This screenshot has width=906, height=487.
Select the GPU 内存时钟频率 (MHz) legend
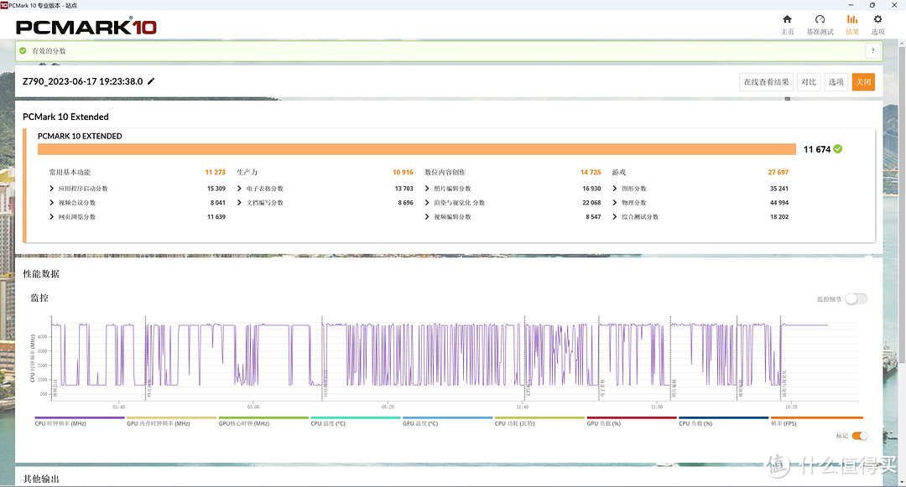coord(172,422)
